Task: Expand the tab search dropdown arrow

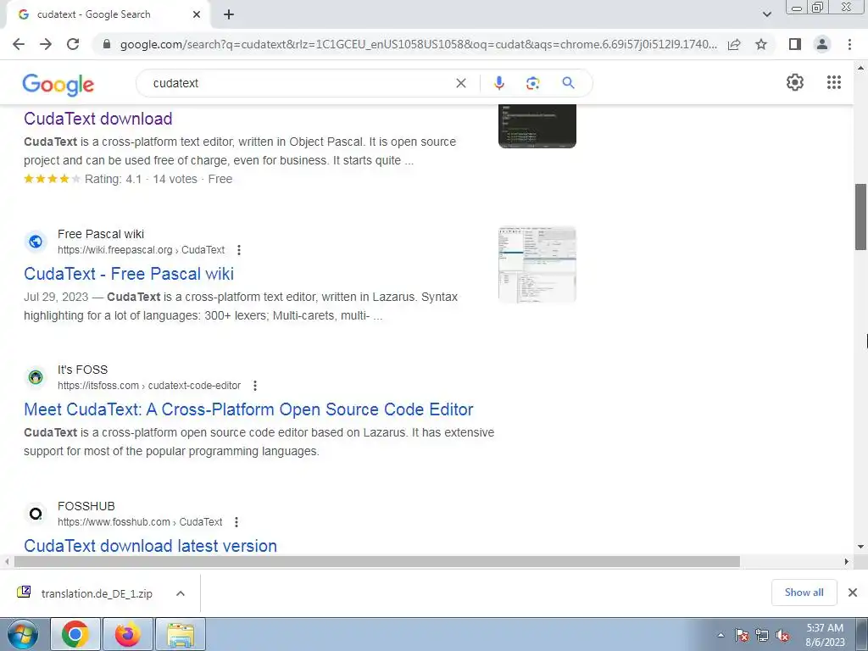Action: [766, 15]
